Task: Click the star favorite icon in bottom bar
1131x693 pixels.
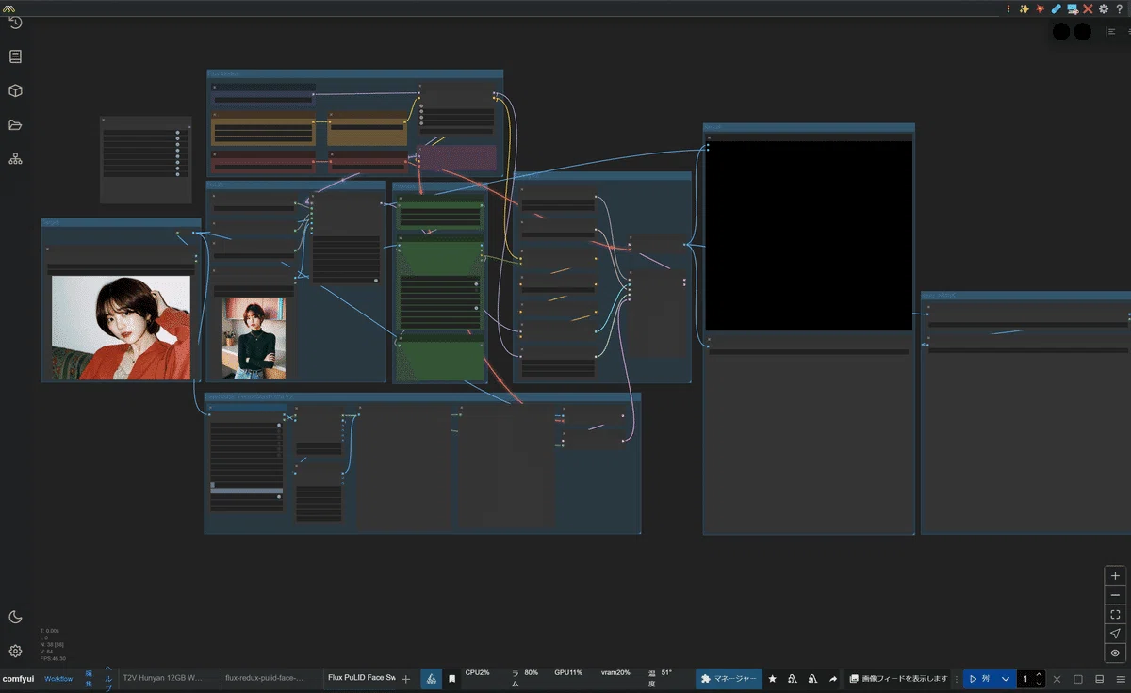Action: click(773, 679)
